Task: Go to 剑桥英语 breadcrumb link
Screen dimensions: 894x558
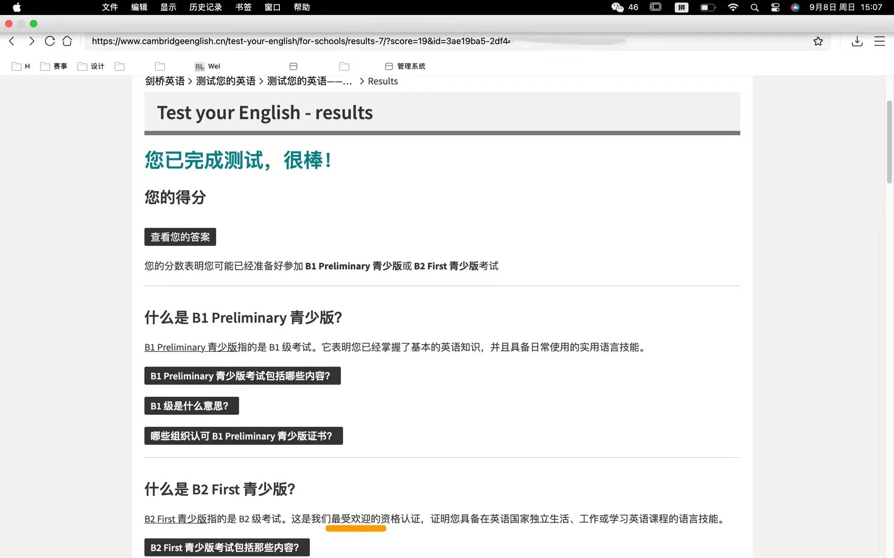Action: coord(165,81)
